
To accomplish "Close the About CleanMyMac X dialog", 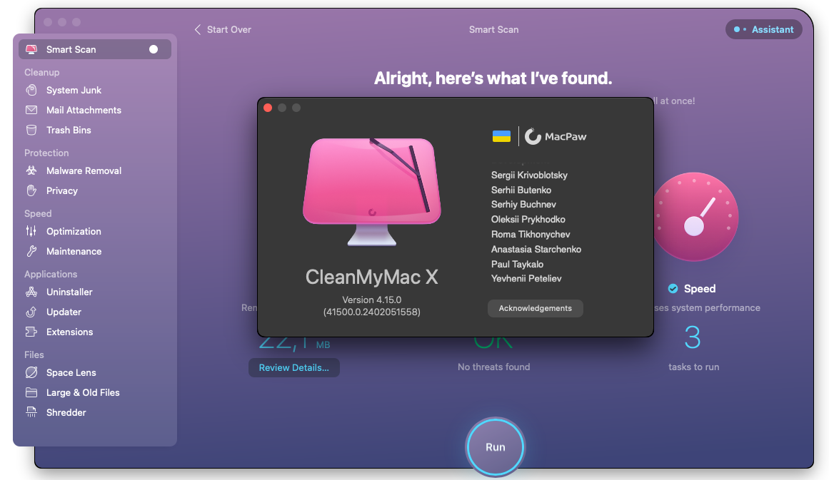I will pyautogui.click(x=268, y=108).
